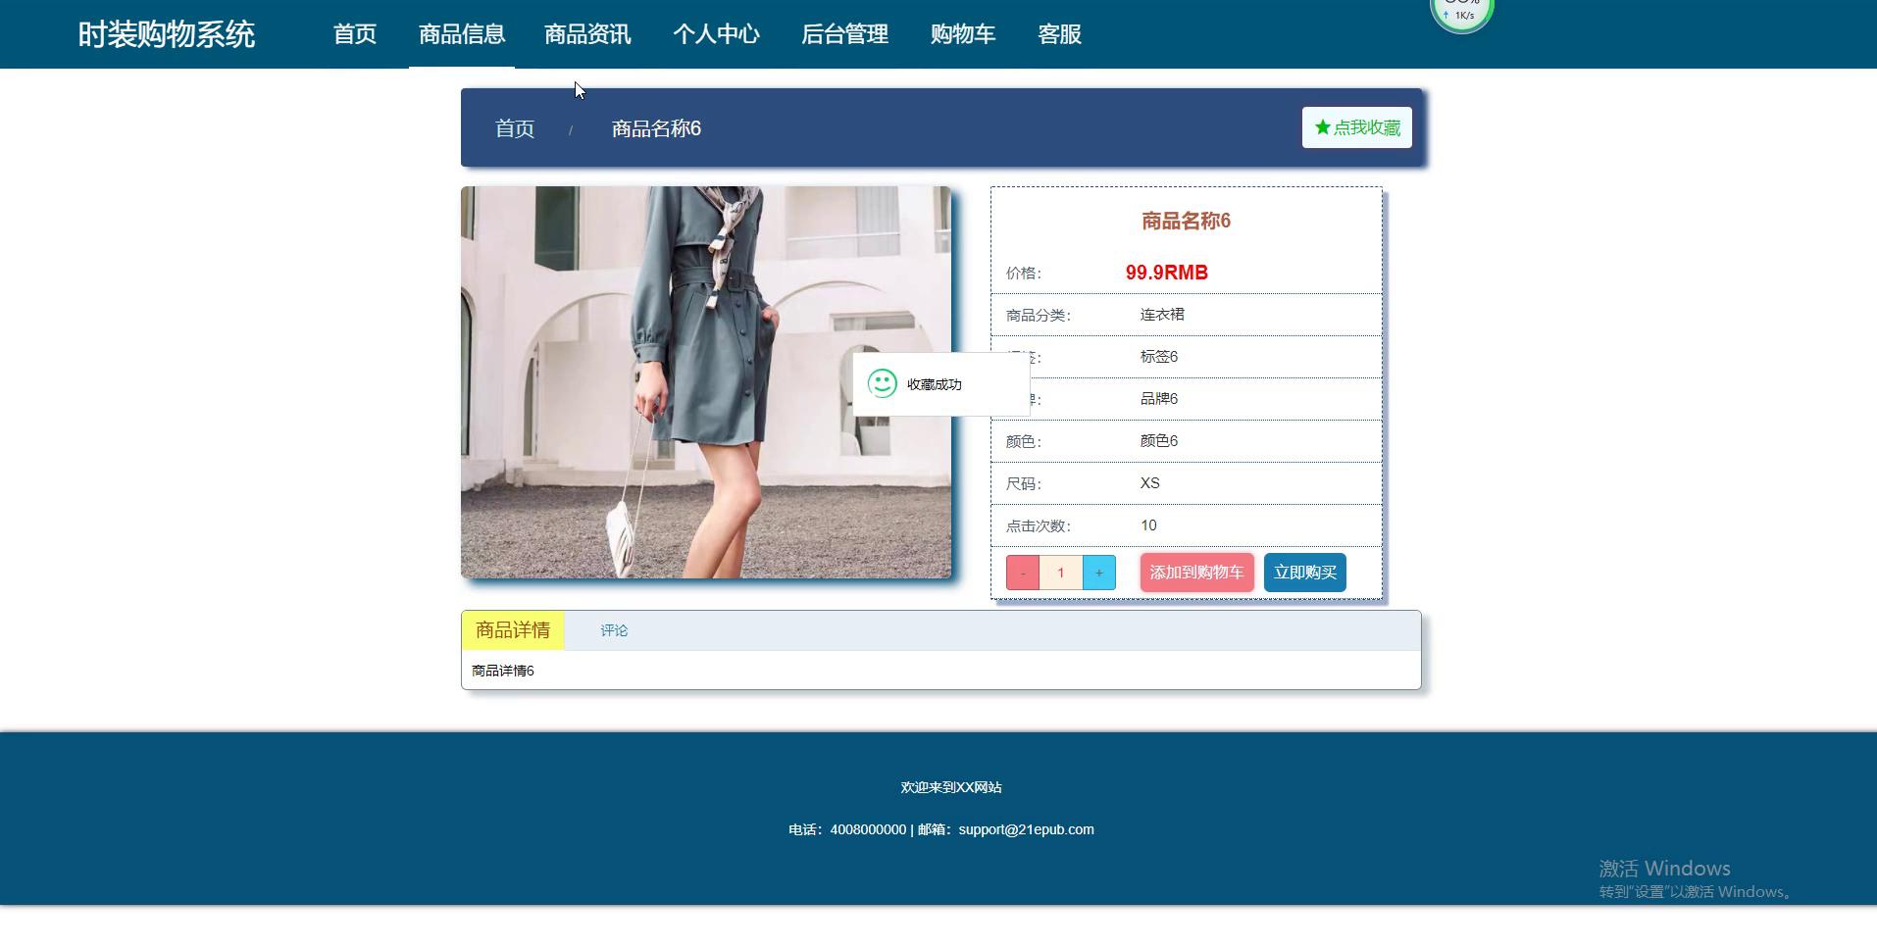The height and width of the screenshot is (949, 1877).
Task: Click the smiley icon in success toast
Action: [882, 383]
